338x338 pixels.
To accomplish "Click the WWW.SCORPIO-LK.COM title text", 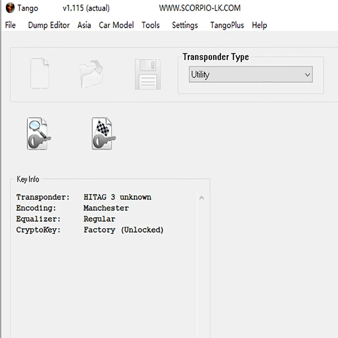I will (x=200, y=8).
